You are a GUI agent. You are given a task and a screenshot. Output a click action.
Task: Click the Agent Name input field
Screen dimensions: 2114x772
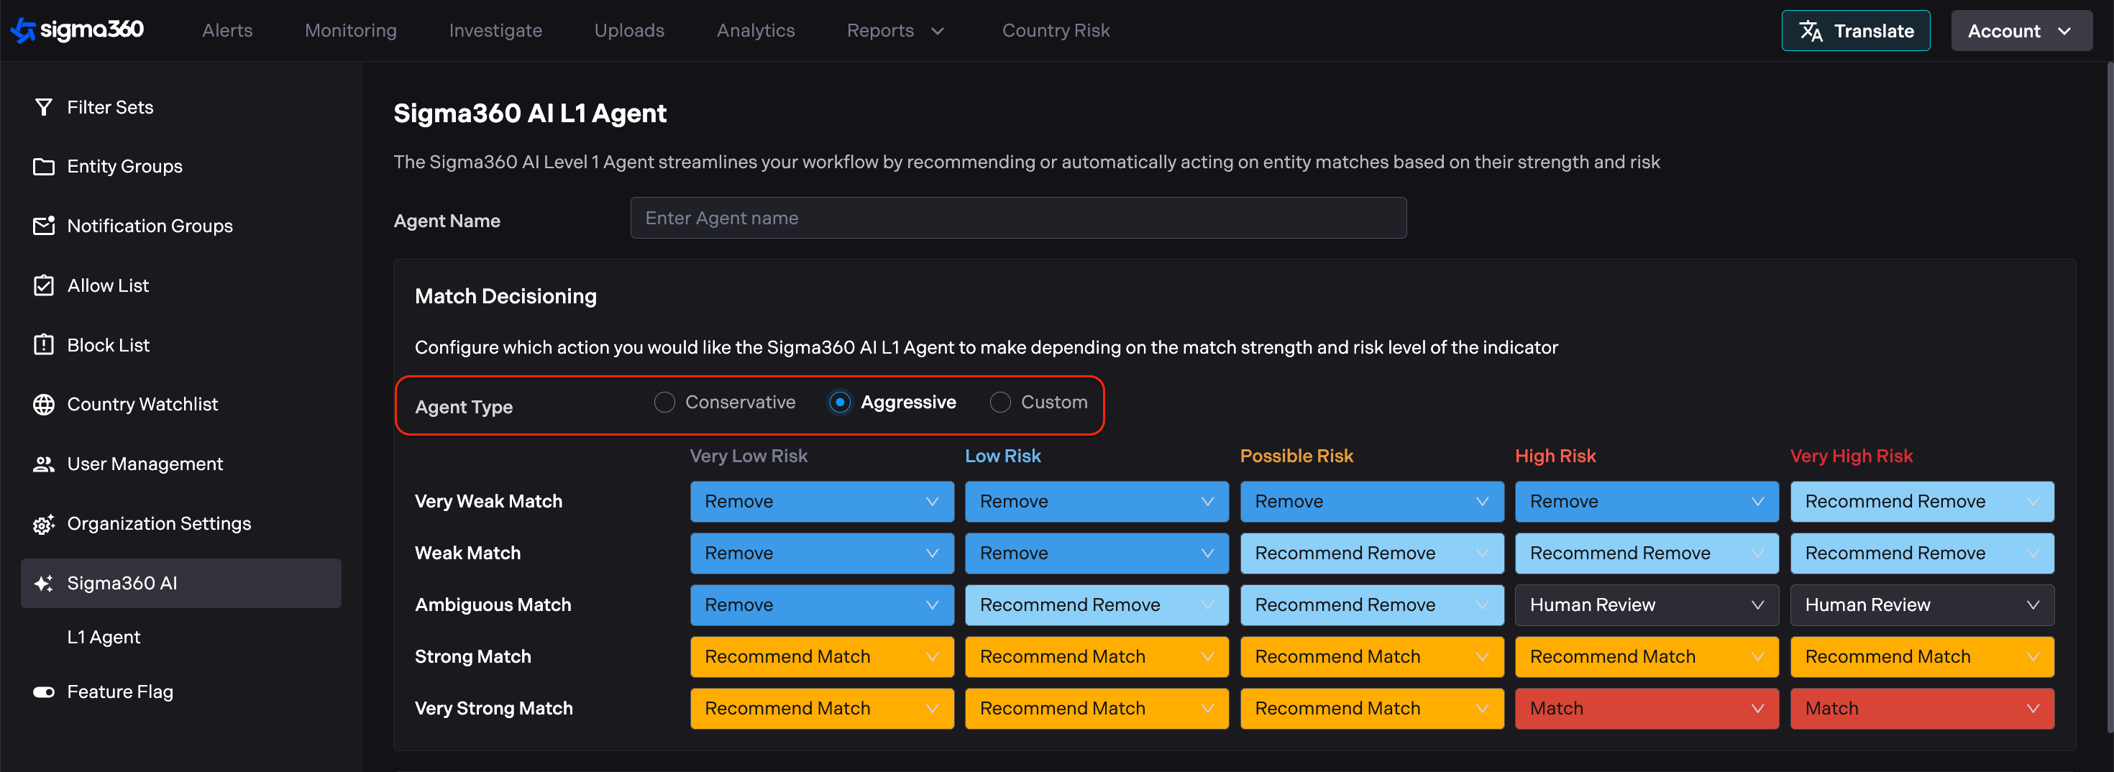point(1017,219)
